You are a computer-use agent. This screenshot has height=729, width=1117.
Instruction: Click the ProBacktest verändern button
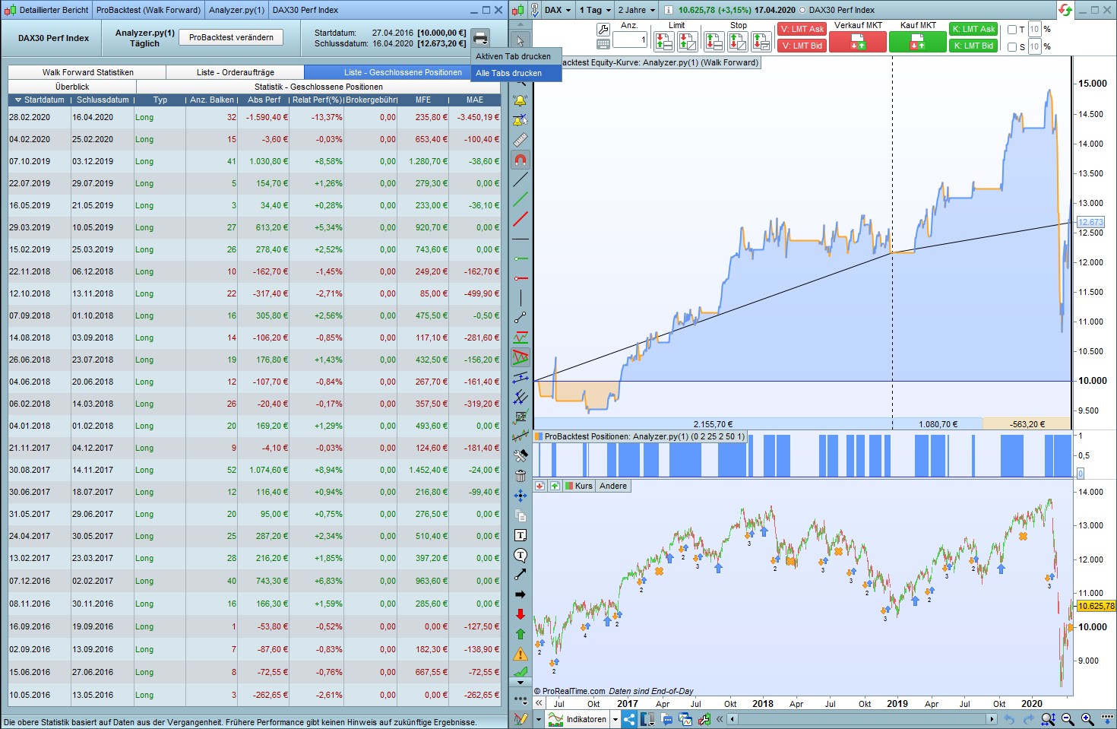231,37
